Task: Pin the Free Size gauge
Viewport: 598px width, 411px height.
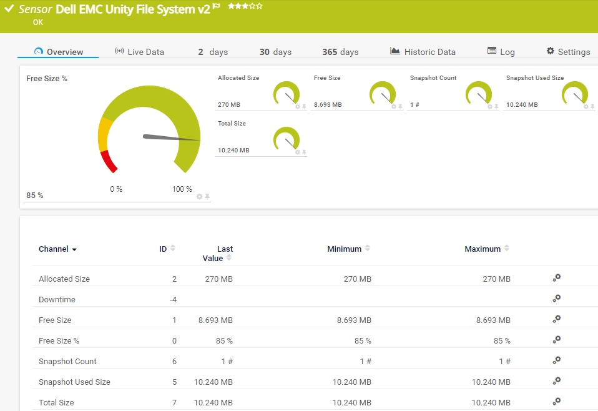Action: click(401, 107)
